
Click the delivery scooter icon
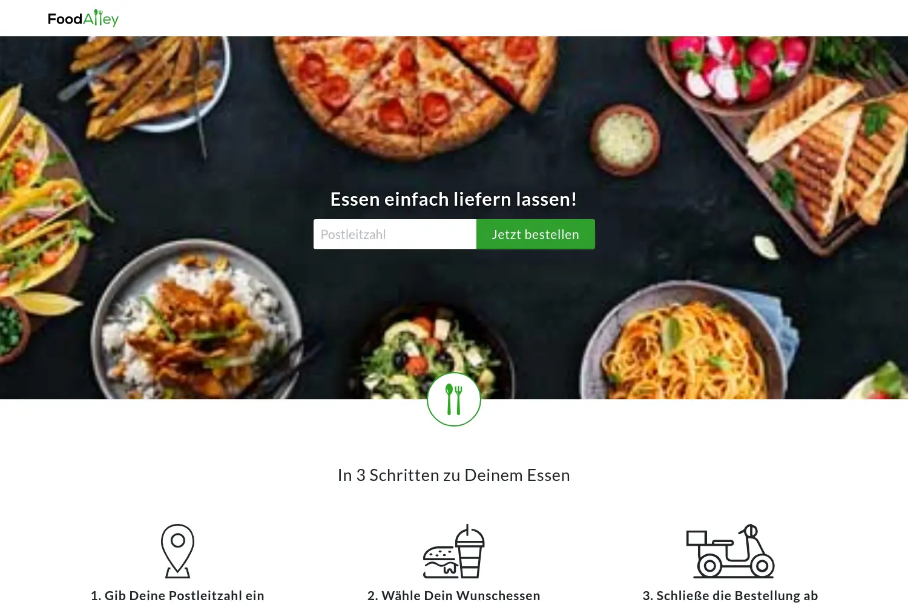(730, 551)
